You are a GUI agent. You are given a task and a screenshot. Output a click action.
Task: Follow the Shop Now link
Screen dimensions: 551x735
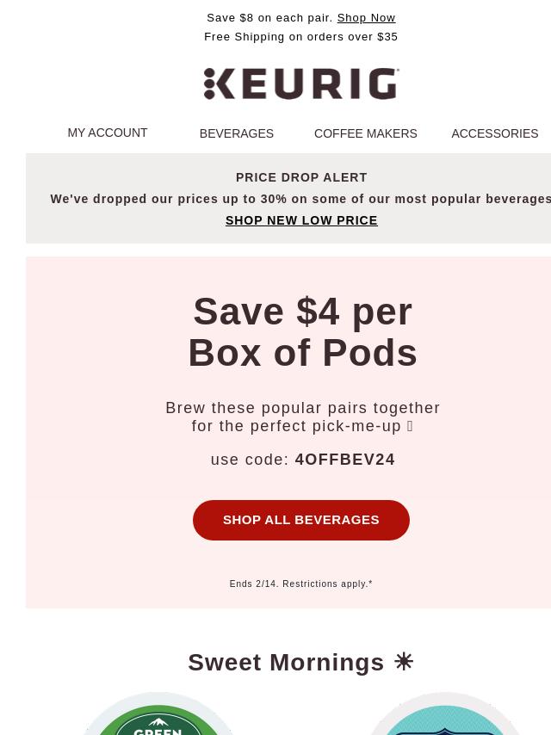coord(366,18)
